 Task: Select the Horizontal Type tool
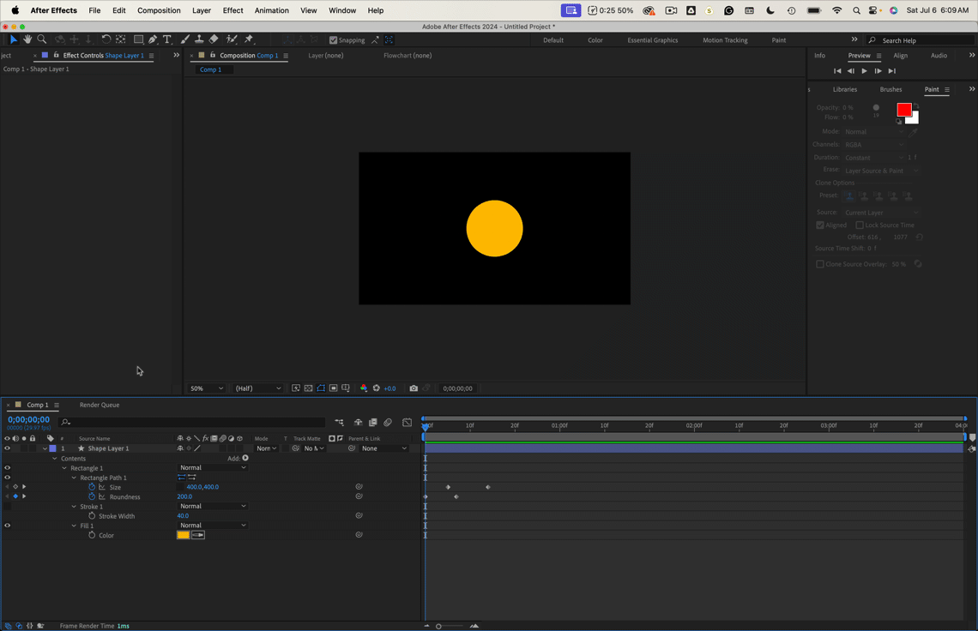(167, 39)
